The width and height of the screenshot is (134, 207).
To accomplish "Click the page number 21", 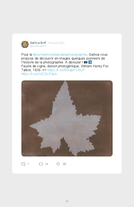I will coord(67,201).
